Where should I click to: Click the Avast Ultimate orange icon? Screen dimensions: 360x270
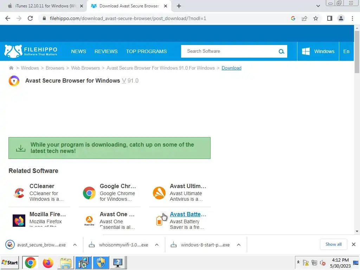(159, 193)
